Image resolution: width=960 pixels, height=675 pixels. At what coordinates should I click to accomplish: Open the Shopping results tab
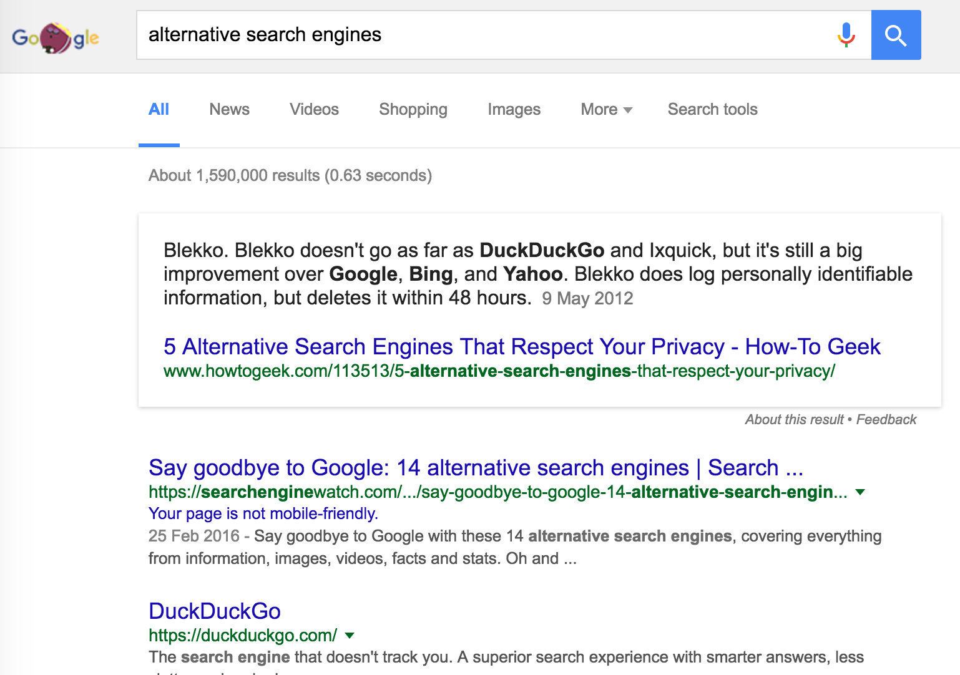pos(413,110)
